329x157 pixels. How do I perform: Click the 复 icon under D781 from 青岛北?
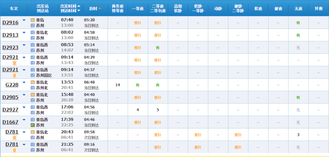pos(14,138)
